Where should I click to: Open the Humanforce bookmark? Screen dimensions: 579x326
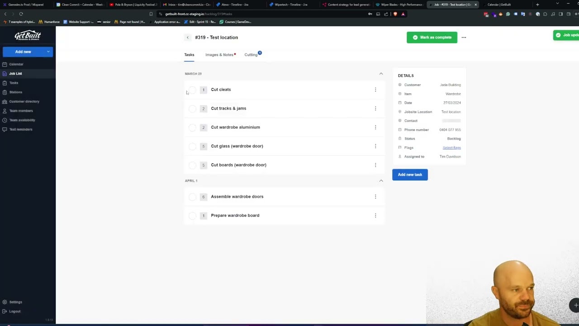pyautogui.click(x=49, y=22)
